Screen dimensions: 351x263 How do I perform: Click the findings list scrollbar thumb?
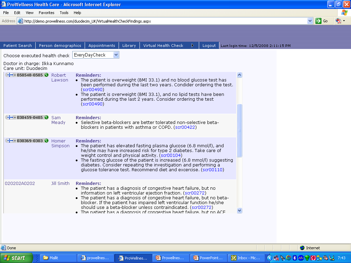coord(239,130)
